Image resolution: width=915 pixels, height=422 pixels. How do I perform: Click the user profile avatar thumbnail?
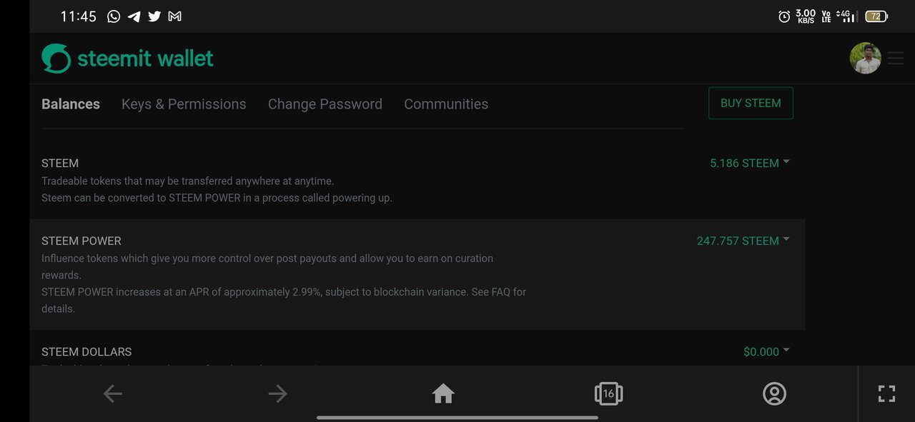pyautogui.click(x=865, y=59)
